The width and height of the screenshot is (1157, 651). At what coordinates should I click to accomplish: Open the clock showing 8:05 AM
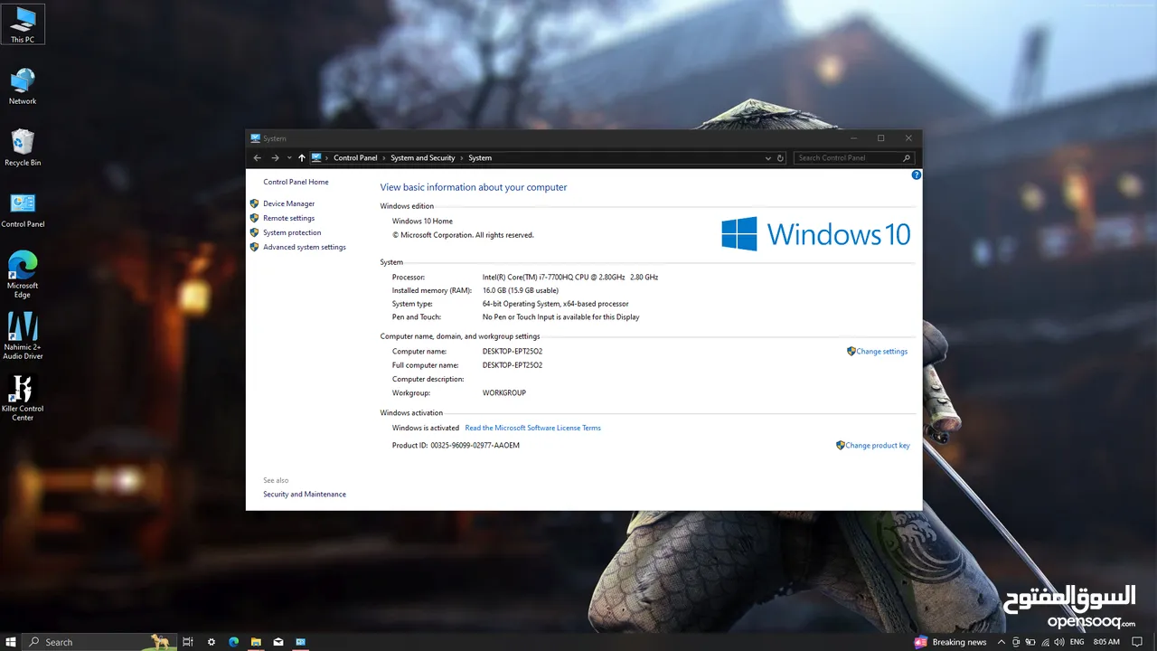click(1106, 642)
